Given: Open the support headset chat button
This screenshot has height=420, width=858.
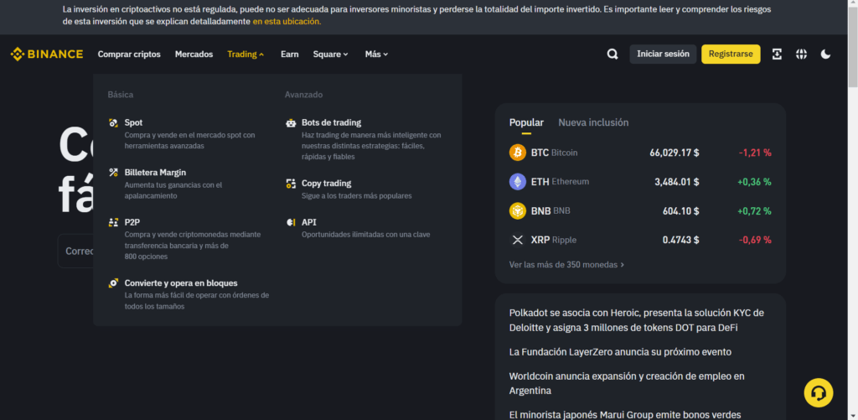Looking at the screenshot, I should click(x=818, y=392).
